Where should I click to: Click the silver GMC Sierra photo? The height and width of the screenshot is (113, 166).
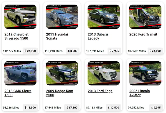point(20,73)
